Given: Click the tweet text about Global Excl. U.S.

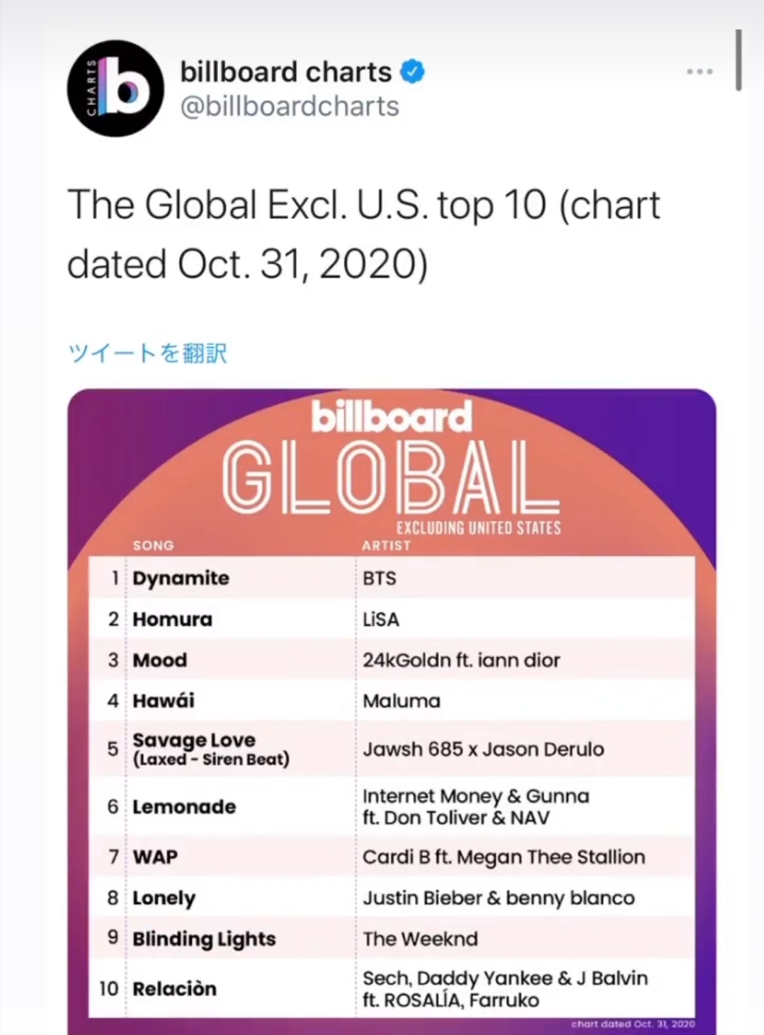Looking at the screenshot, I should click(x=363, y=234).
